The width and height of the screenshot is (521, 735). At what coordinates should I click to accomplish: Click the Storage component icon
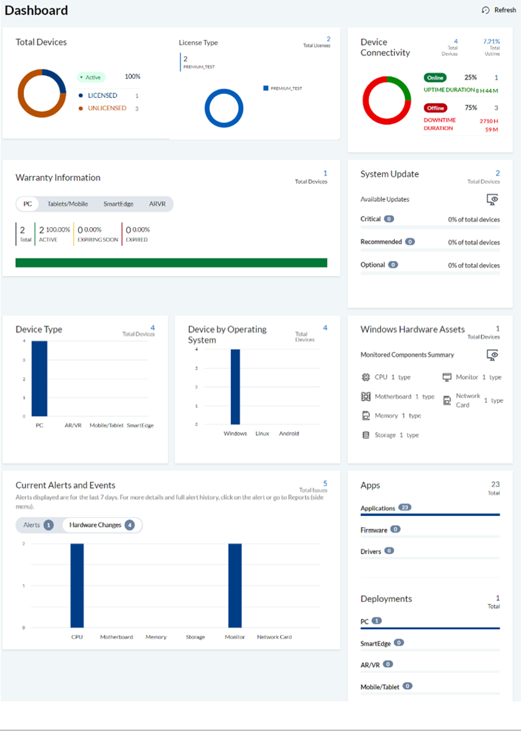366,435
